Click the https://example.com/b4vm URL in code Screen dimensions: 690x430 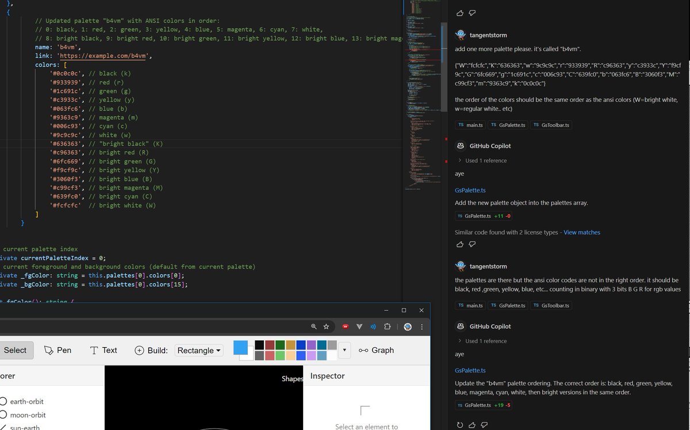tap(103, 56)
